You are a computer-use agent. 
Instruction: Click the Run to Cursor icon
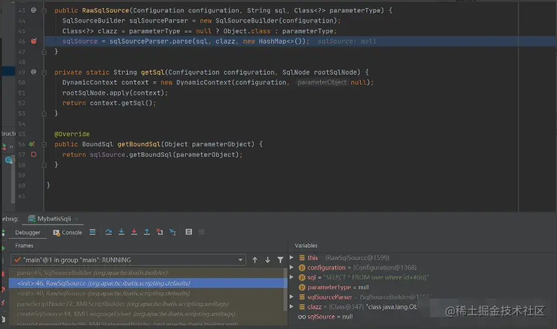coord(173,232)
